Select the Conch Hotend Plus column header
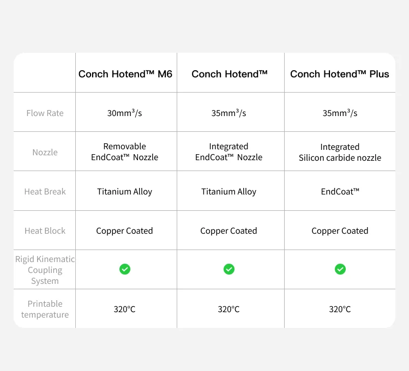The image size is (409, 371). [339, 74]
